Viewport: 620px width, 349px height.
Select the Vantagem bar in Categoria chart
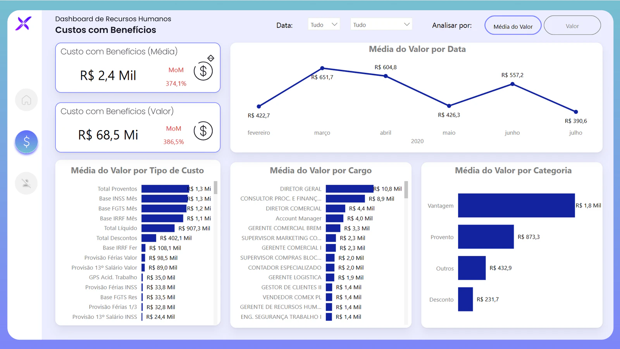[x=516, y=205]
